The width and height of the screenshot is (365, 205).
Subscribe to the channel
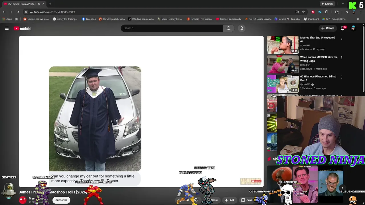pos(61,200)
